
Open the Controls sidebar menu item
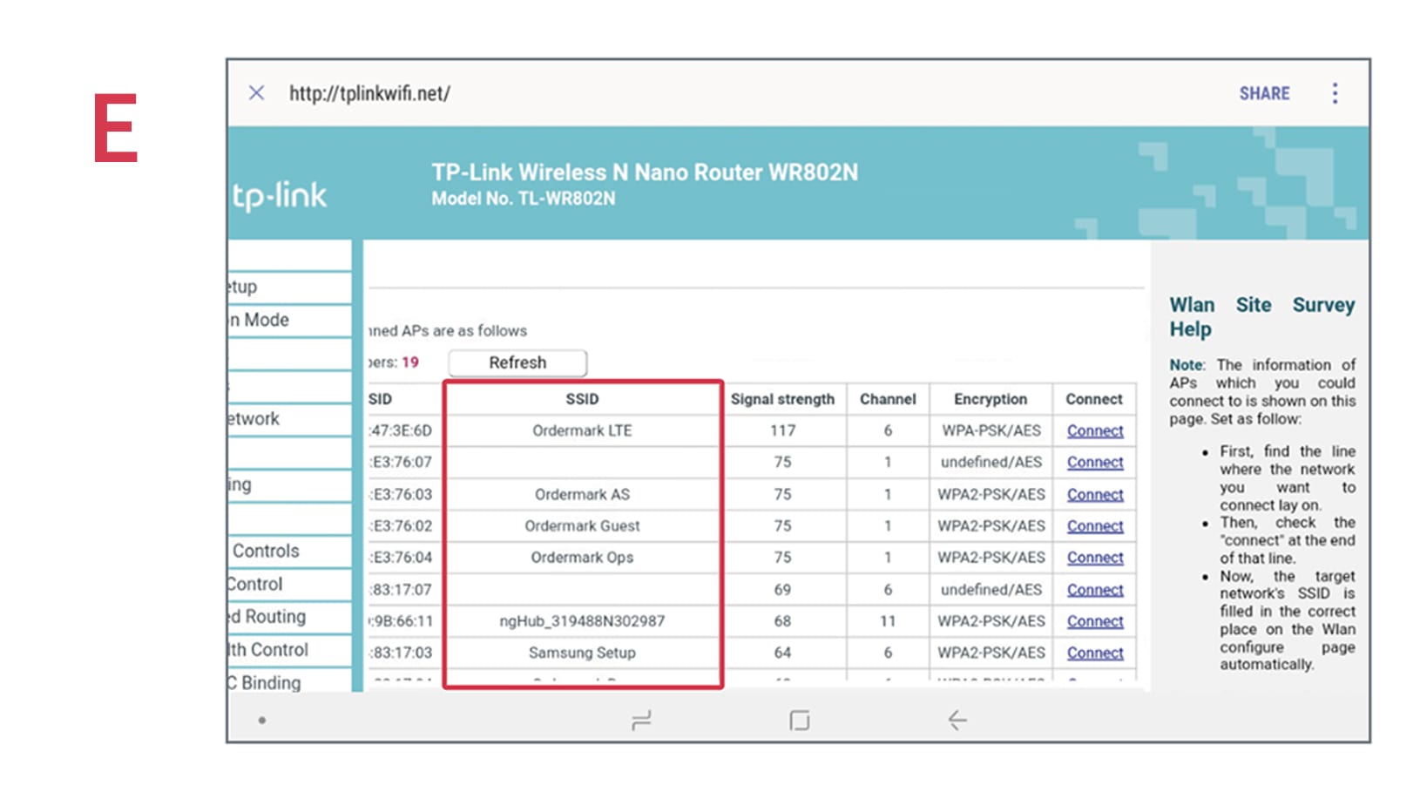click(289, 551)
